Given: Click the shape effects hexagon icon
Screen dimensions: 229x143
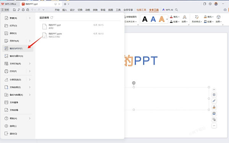Looking at the screenshot, I should click(x=218, y=17).
